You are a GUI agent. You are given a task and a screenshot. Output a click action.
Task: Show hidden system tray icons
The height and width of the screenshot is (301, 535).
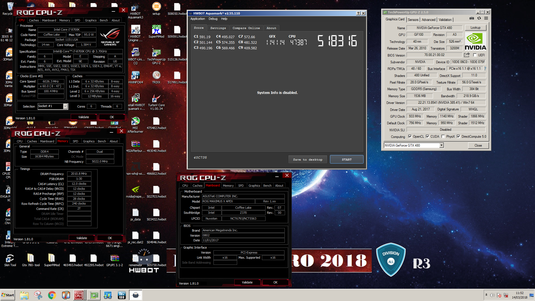tap(486, 295)
